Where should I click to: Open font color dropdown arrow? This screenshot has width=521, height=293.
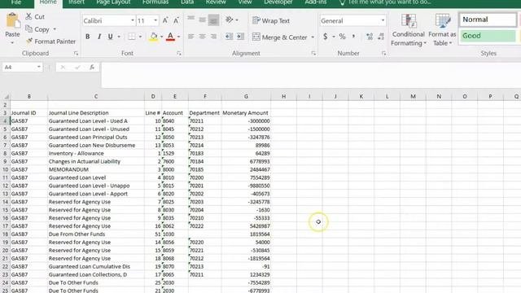[179, 37]
